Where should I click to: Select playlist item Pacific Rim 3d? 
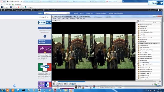pyautogui.click(x=143, y=28)
